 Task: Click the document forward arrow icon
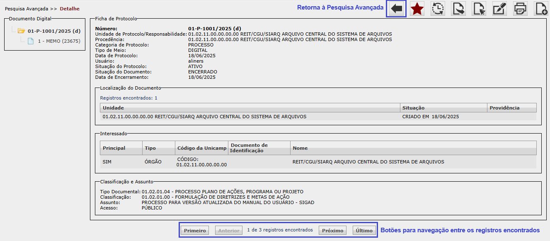(458, 9)
